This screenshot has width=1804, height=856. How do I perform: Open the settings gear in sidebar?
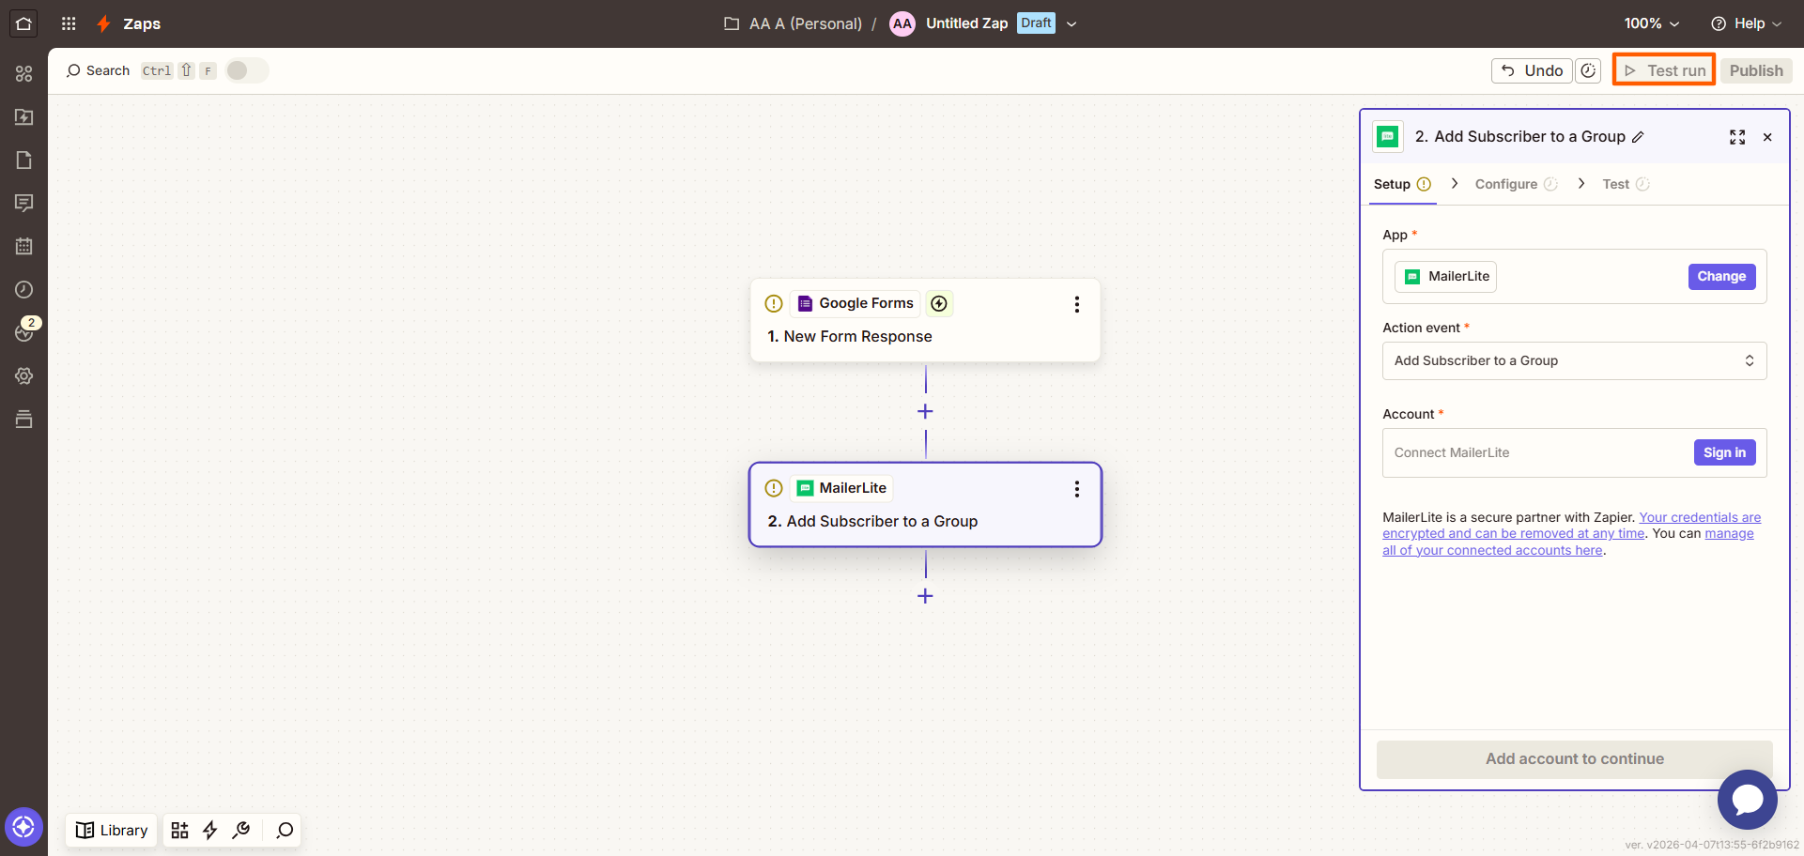click(23, 375)
